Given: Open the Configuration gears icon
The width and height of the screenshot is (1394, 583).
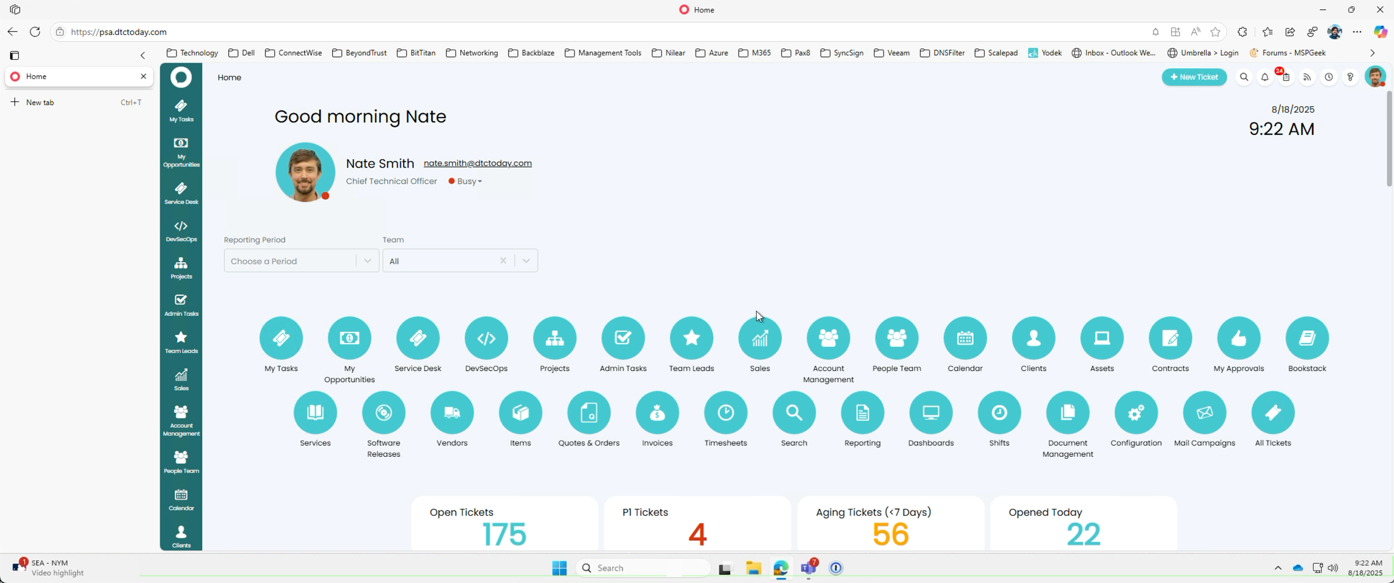Looking at the screenshot, I should tap(1136, 413).
